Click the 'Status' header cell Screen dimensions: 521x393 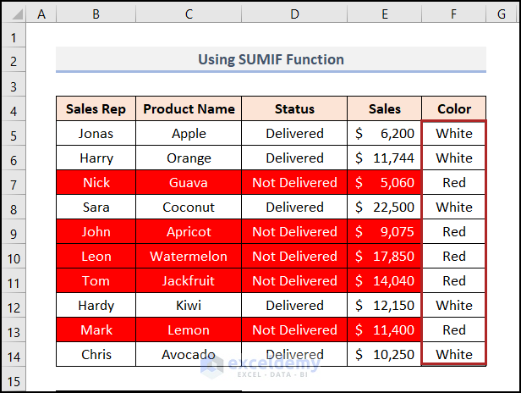click(294, 108)
